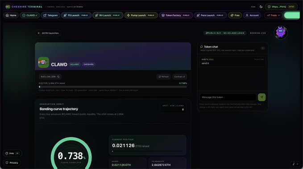Click the Spot ETH / CLAWD card
The height and width of the screenshot is (169, 303).
tap(173, 108)
